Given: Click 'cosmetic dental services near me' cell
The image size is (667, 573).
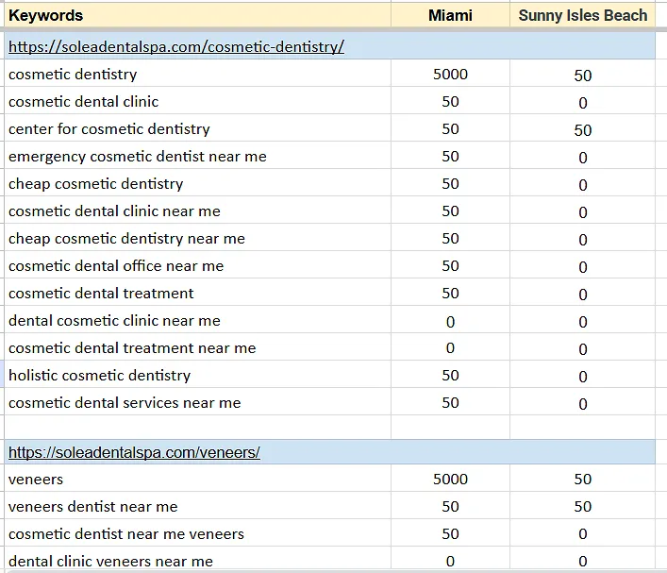Looking at the screenshot, I should (x=197, y=402).
